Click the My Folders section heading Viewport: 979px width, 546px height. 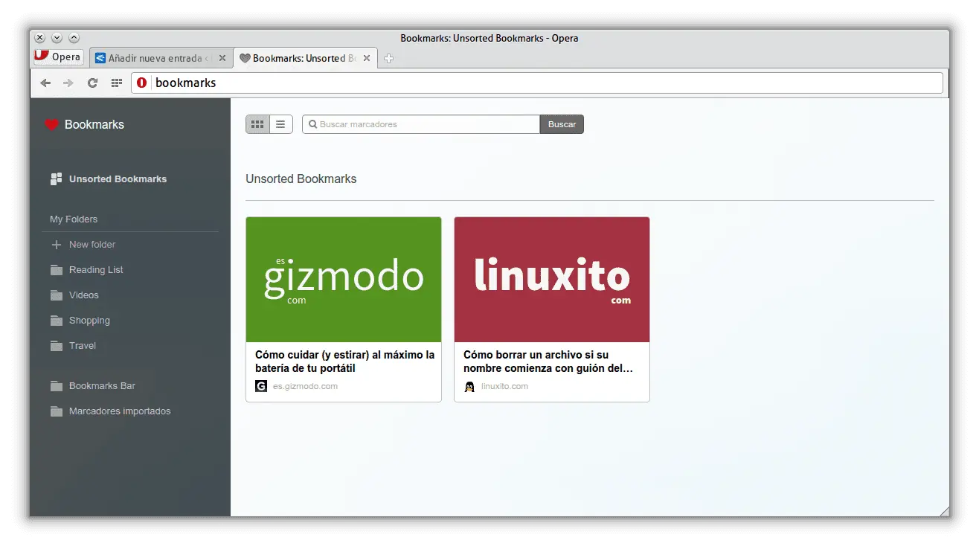[74, 219]
